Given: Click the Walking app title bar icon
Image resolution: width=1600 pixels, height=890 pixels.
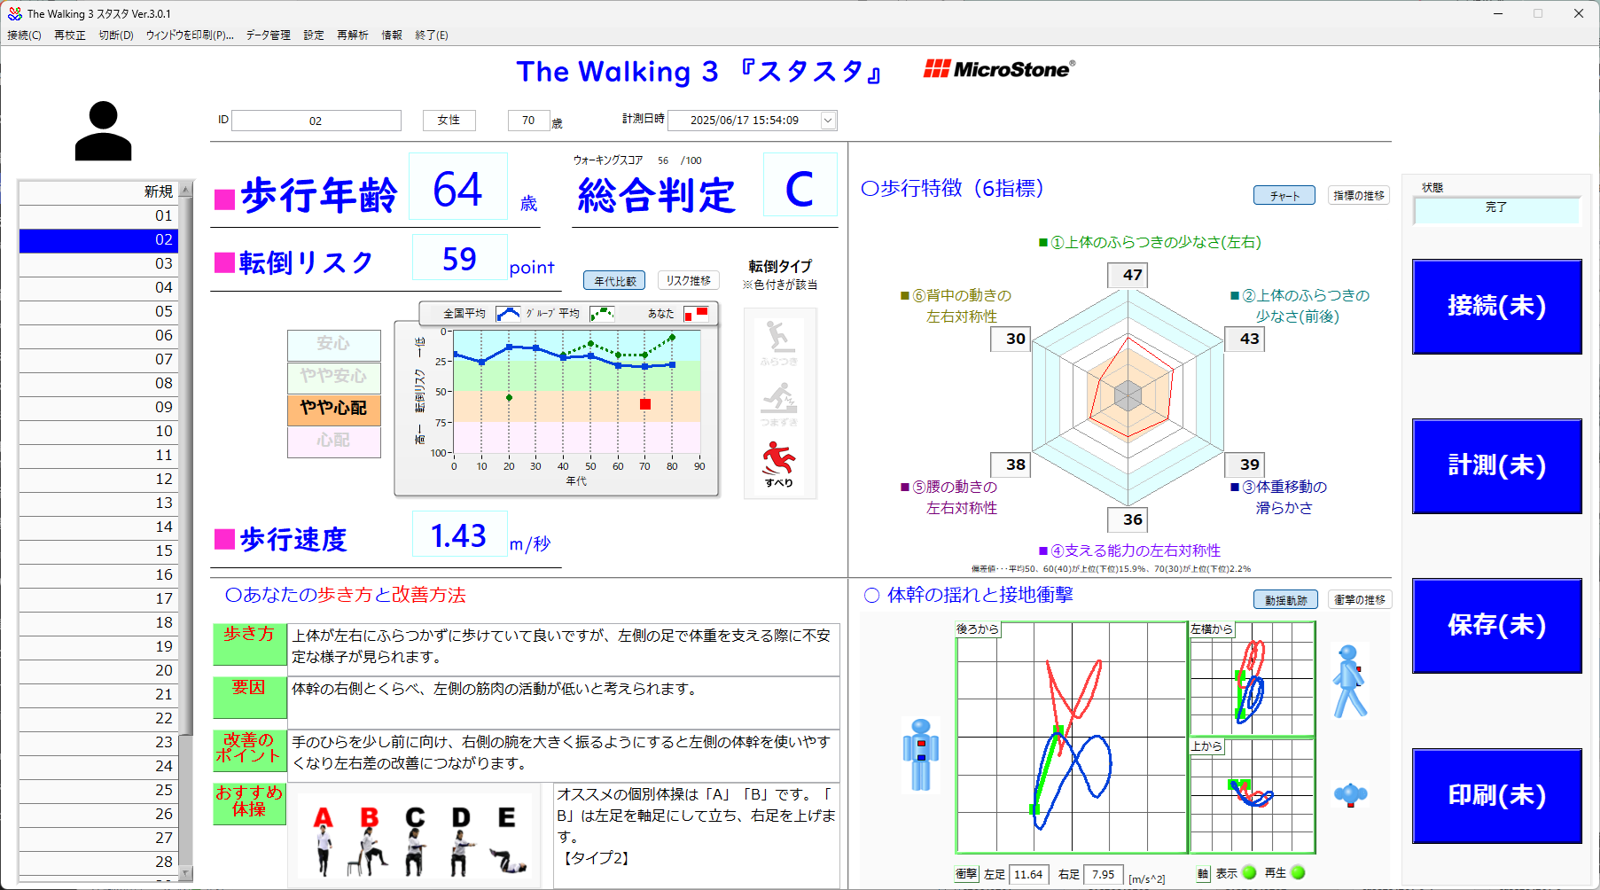Looking at the screenshot, I should 14,13.
